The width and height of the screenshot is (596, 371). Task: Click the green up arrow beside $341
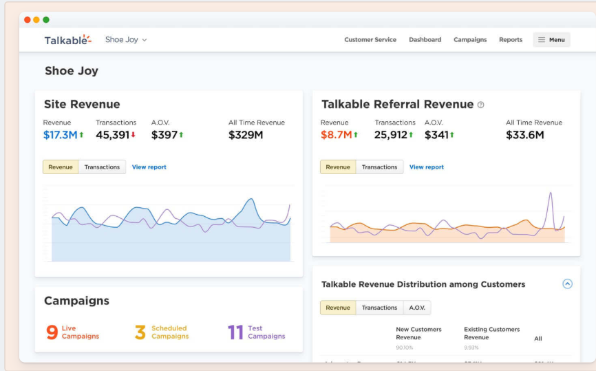tap(452, 134)
